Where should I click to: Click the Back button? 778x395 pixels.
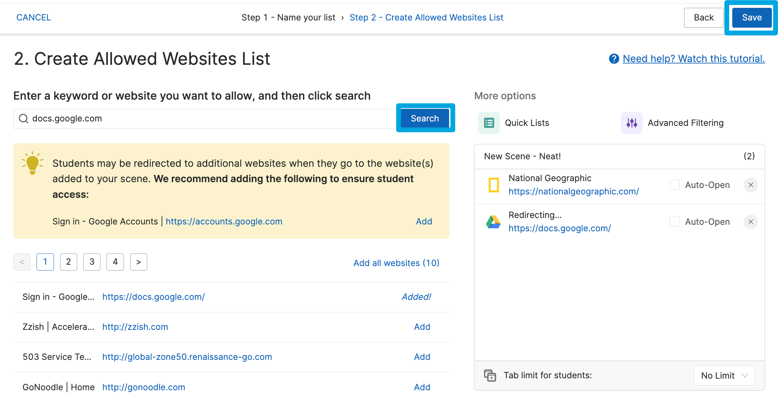point(704,17)
